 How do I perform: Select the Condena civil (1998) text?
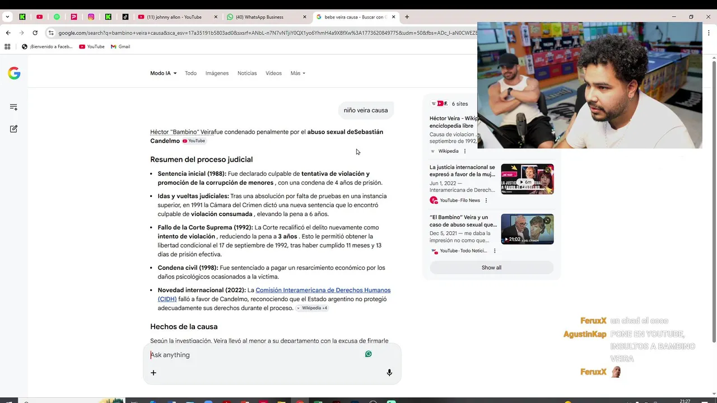pos(188,268)
